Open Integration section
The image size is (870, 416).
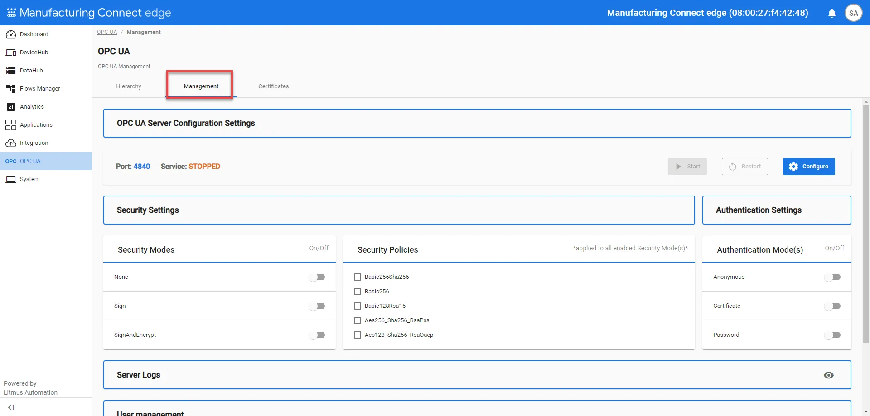46,143
